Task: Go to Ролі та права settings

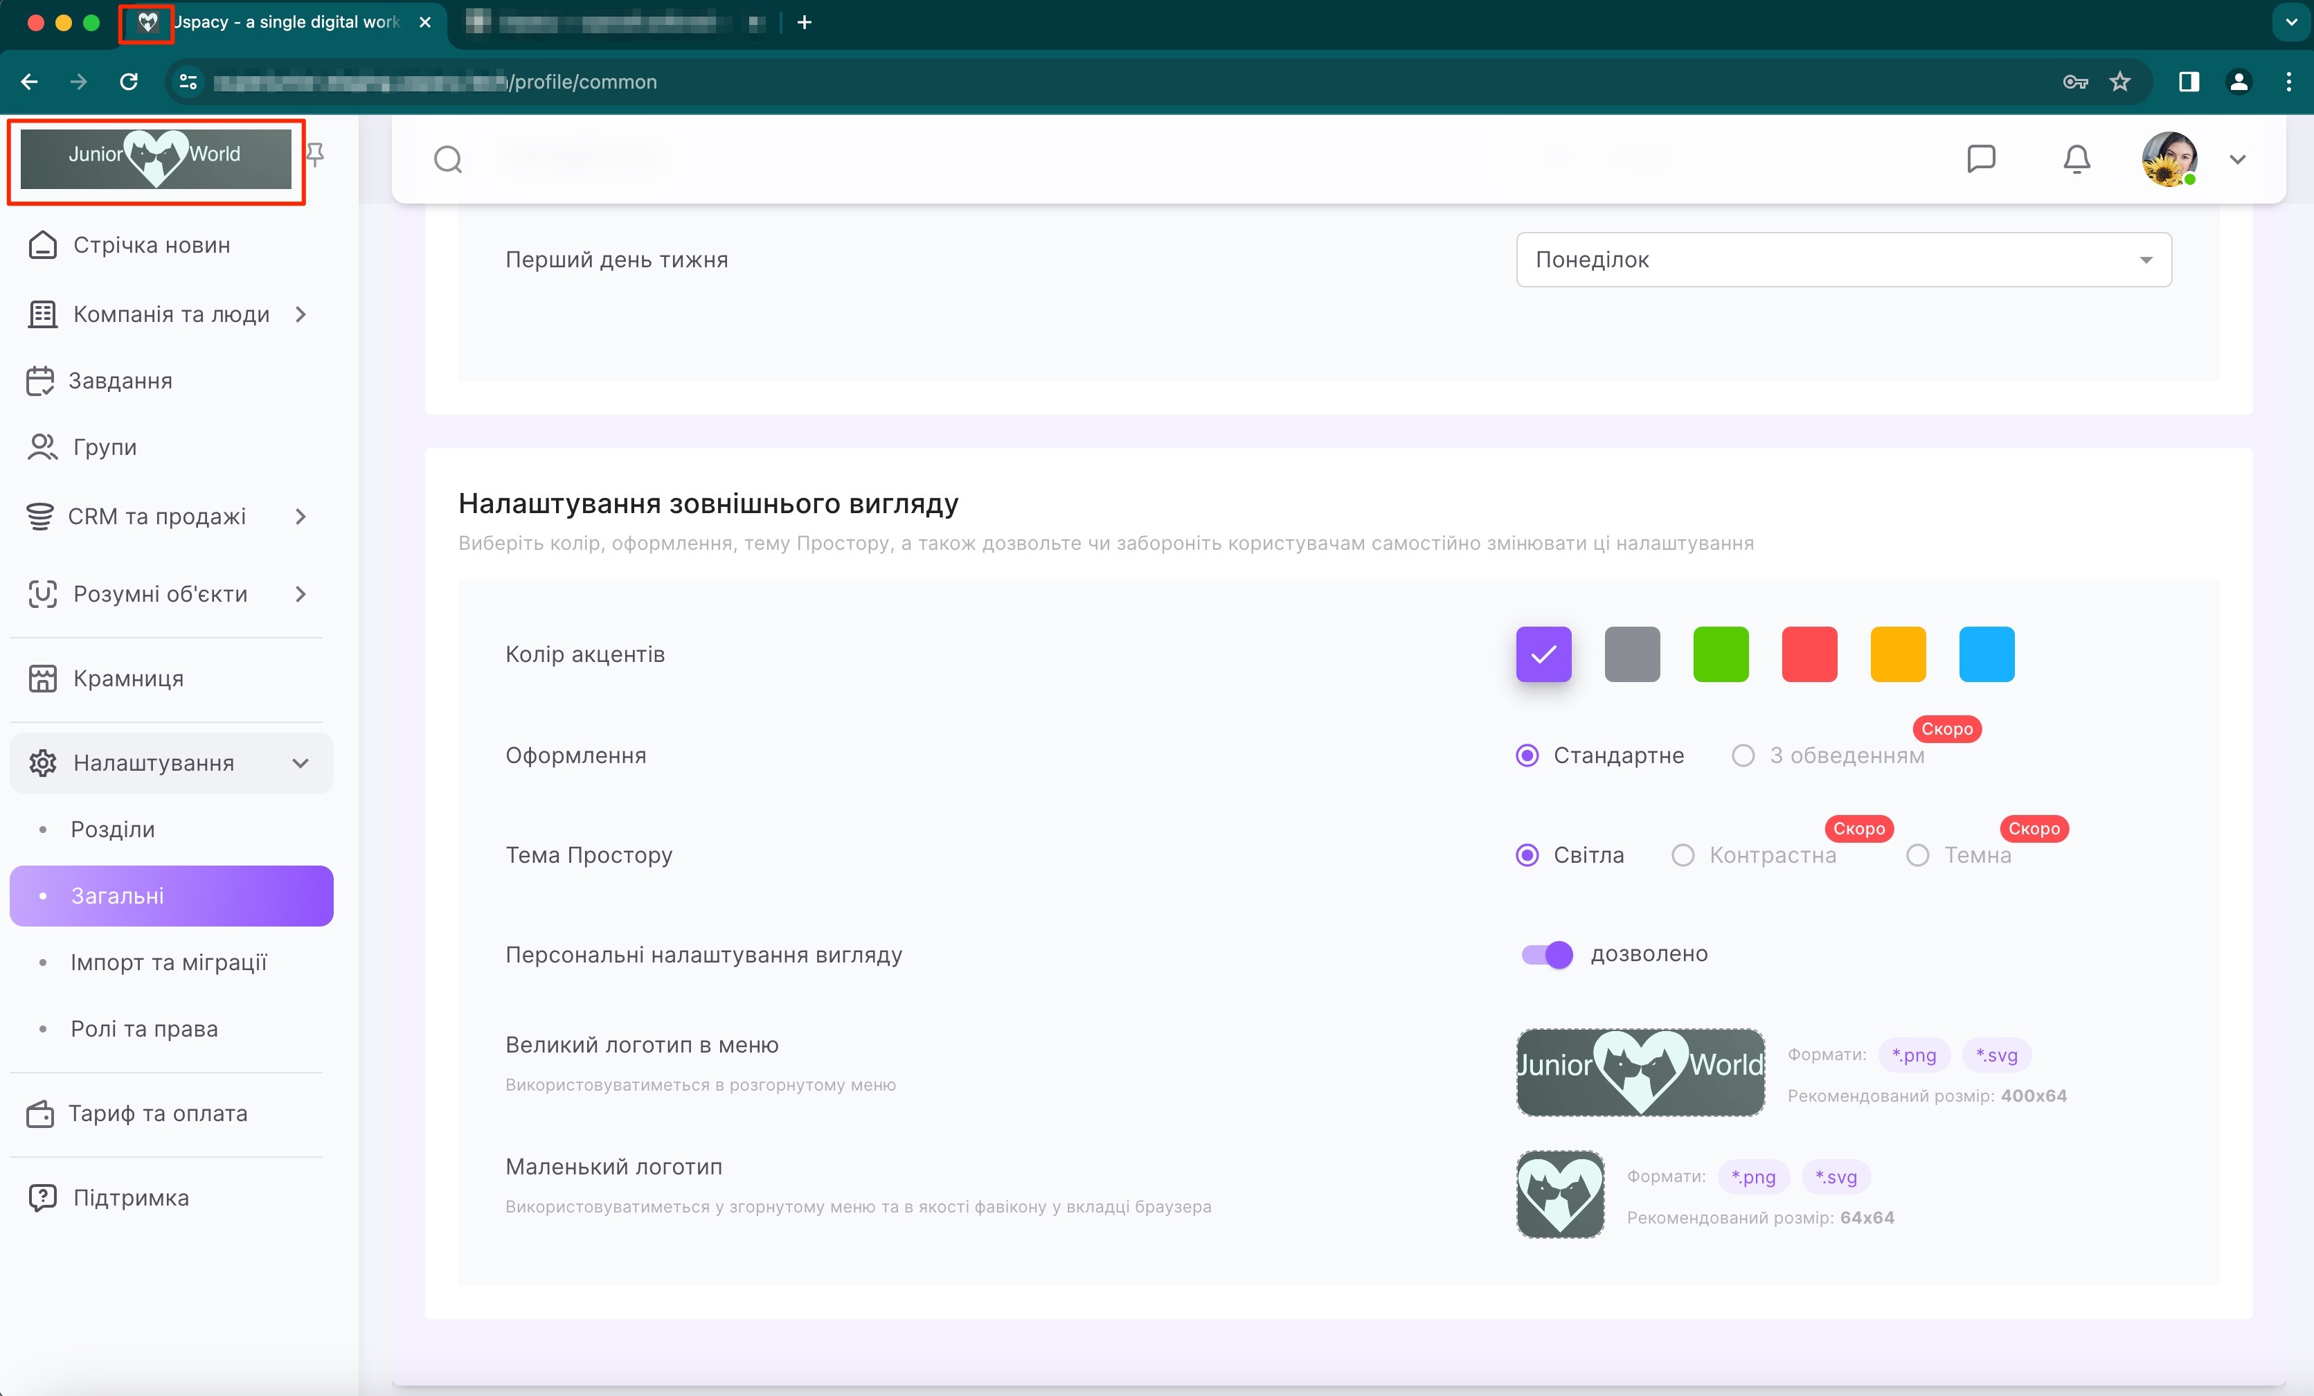Action: click(x=144, y=1029)
